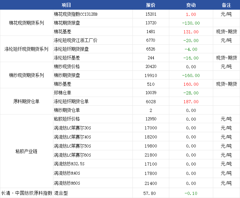The image size is (240, 198).
Task: Click the price value 21800
Action: 151,155
